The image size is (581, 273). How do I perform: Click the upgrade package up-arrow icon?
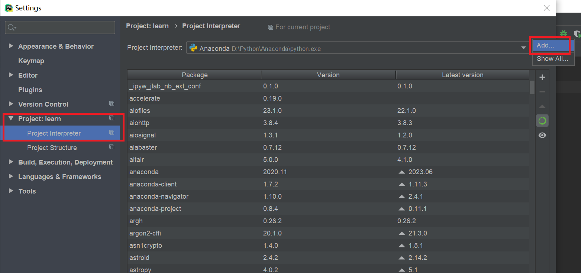542,107
